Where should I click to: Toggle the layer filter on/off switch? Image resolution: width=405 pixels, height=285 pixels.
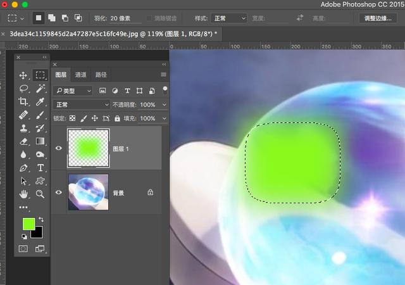click(165, 91)
